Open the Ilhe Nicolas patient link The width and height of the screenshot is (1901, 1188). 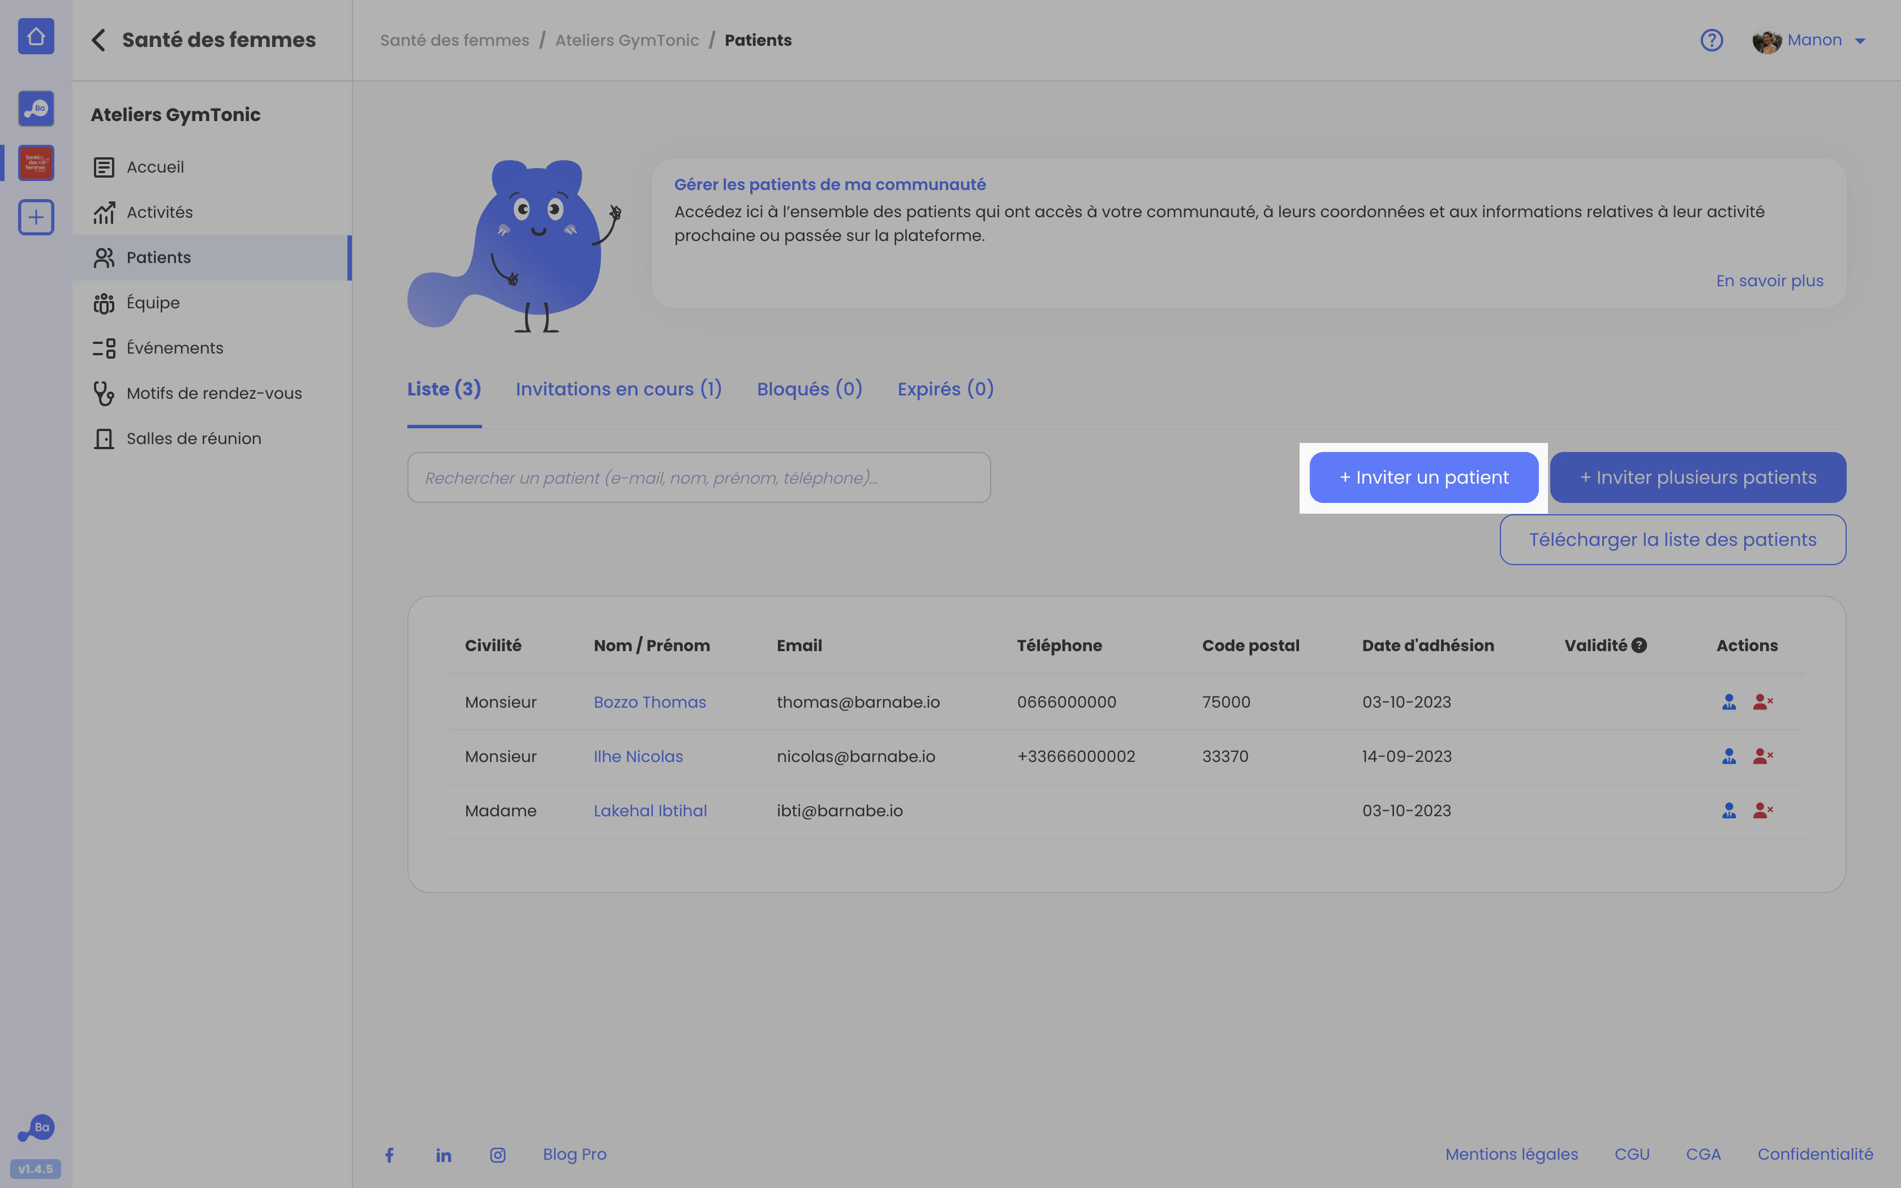[x=638, y=757]
